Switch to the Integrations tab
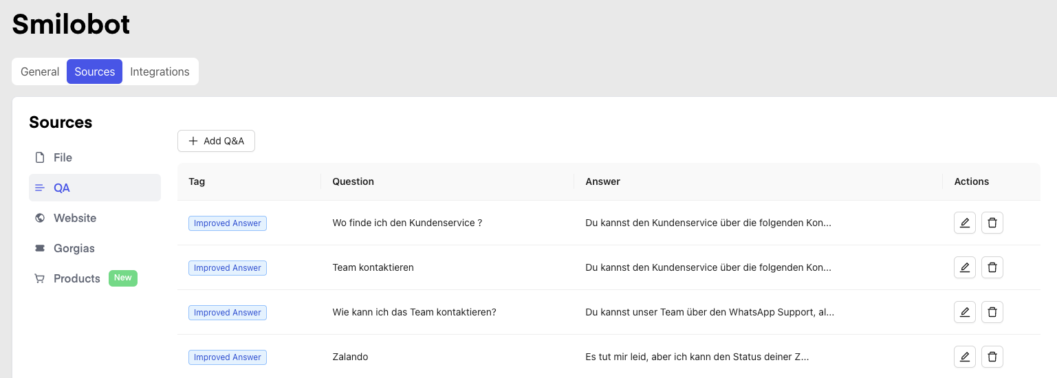 pos(160,71)
